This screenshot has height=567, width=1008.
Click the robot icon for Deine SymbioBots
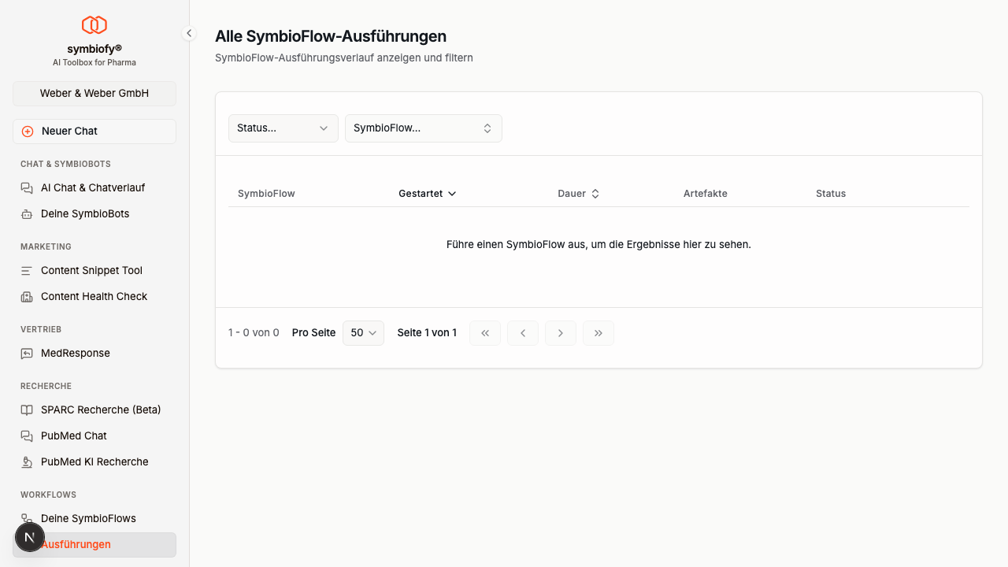(x=27, y=214)
